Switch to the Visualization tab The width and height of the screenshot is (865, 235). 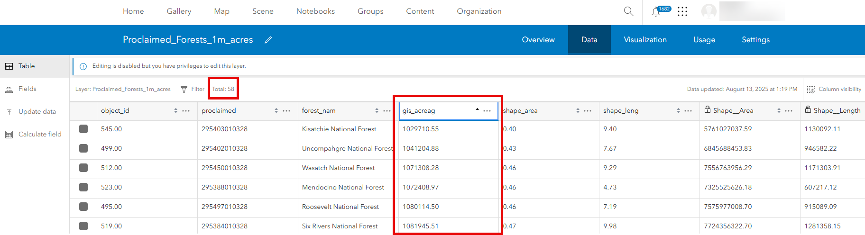[x=645, y=40]
